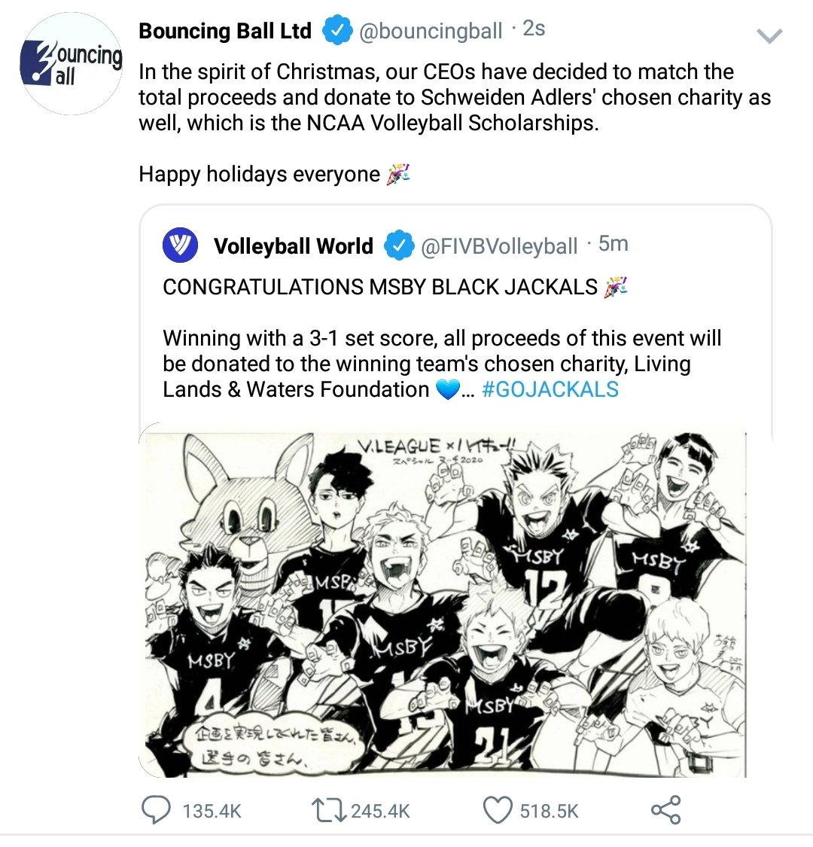This screenshot has height=847, width=813.
Task: Open the #GOJACKALS hashtag link
Action: 550,389
